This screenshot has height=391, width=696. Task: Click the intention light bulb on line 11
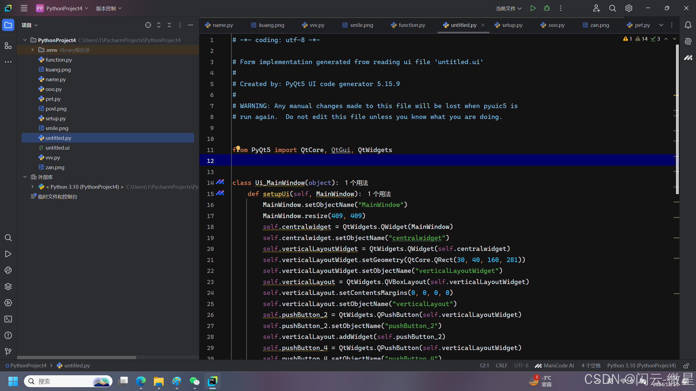tap(238, 148)
